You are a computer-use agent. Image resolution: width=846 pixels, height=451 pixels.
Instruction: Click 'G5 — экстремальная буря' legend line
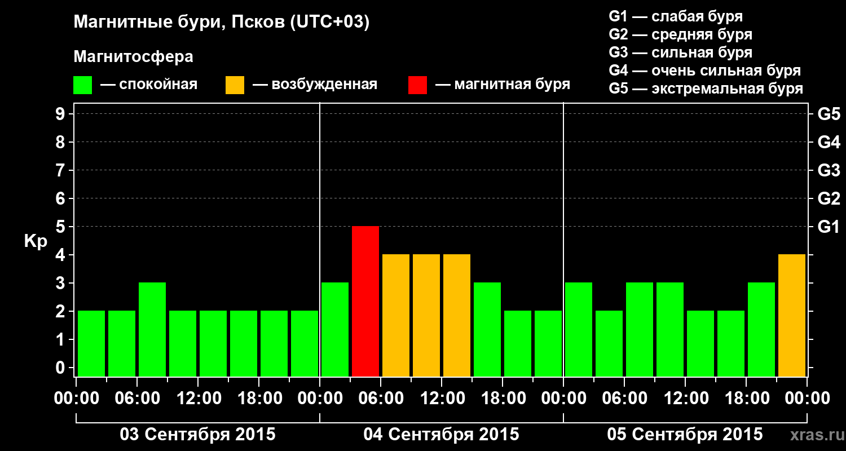click(x=706, y=89)
